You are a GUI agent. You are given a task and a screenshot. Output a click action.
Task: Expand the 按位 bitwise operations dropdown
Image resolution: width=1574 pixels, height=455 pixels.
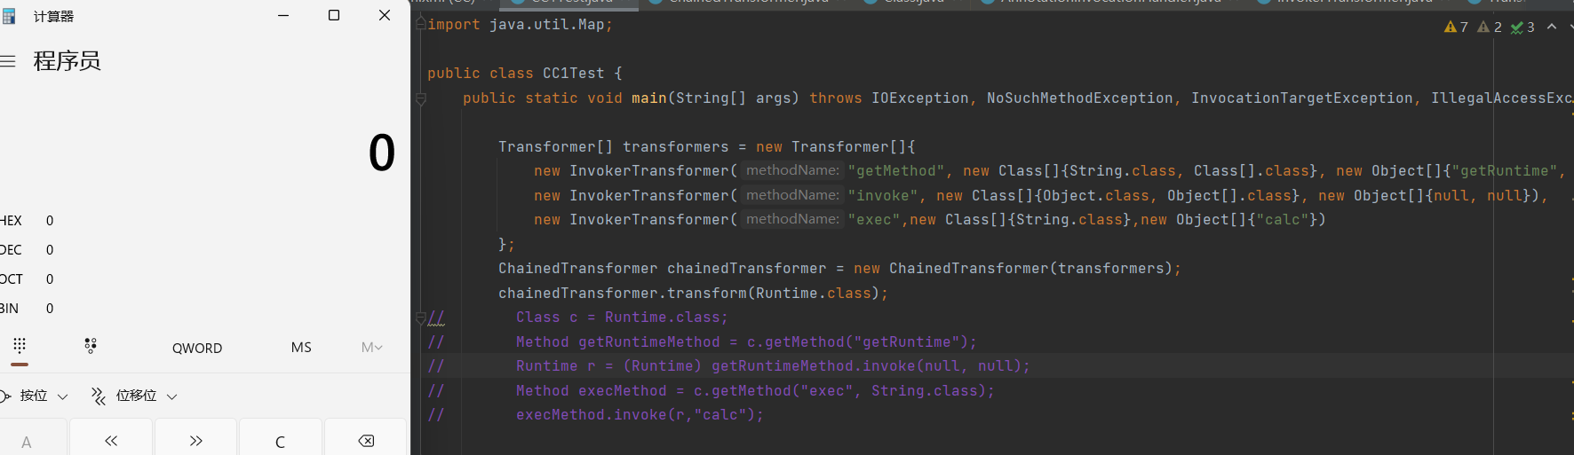point(36,396)
